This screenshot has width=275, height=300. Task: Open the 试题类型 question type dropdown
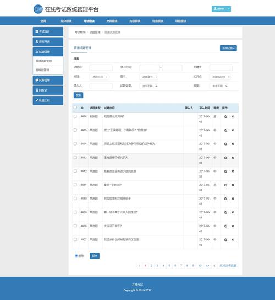point(149,86)
